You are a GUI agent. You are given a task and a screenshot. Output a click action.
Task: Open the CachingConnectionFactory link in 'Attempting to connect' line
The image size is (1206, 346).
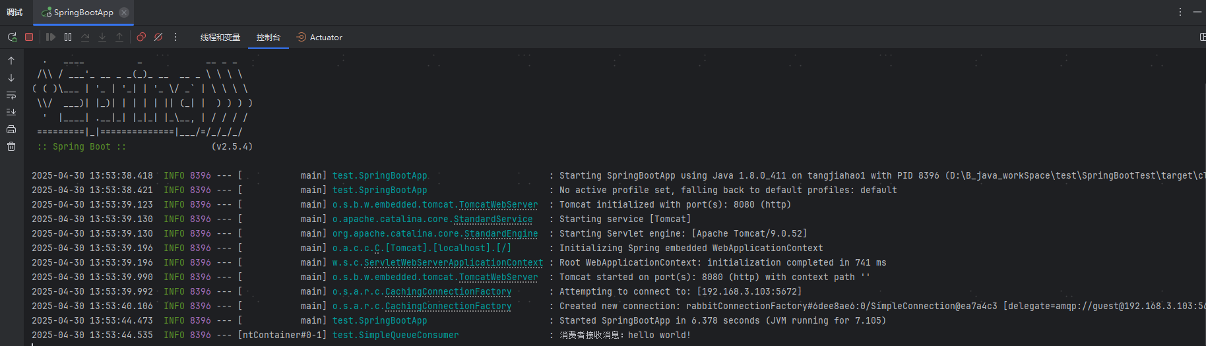[x=448, y=292]
